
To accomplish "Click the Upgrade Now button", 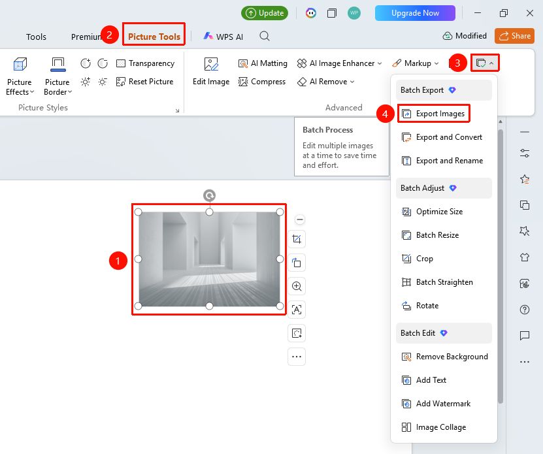I will click(415, 13).
